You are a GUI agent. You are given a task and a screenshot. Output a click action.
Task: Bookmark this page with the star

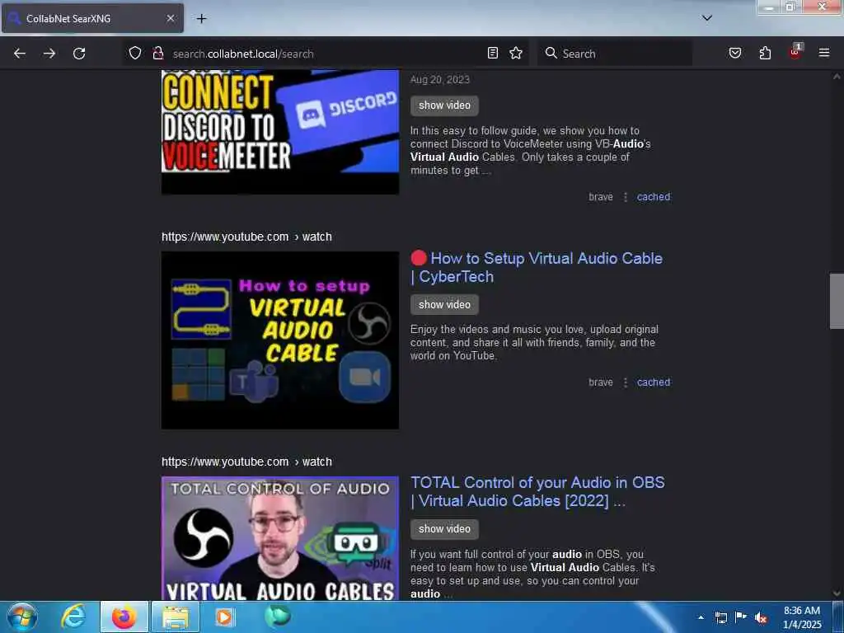tap(516, 53)
